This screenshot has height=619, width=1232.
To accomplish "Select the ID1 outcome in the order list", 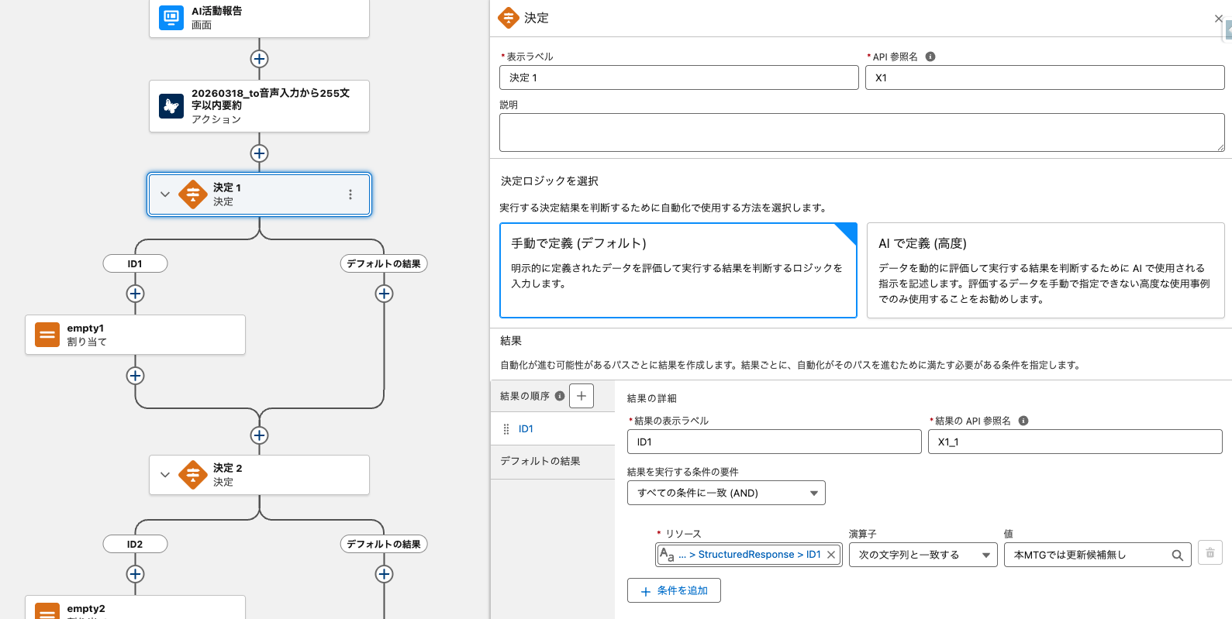I will pos(526,428).
